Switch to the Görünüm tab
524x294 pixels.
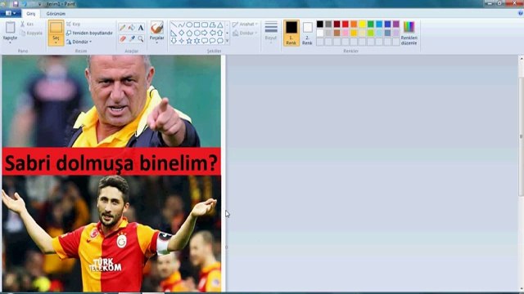[56, 14]
